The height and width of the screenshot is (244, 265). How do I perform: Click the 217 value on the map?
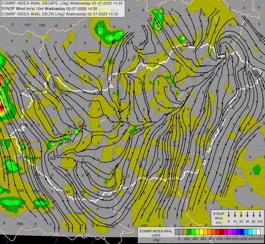pos(25,91)
